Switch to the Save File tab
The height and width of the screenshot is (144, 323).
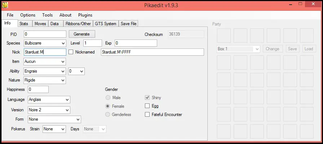[129, 24]
